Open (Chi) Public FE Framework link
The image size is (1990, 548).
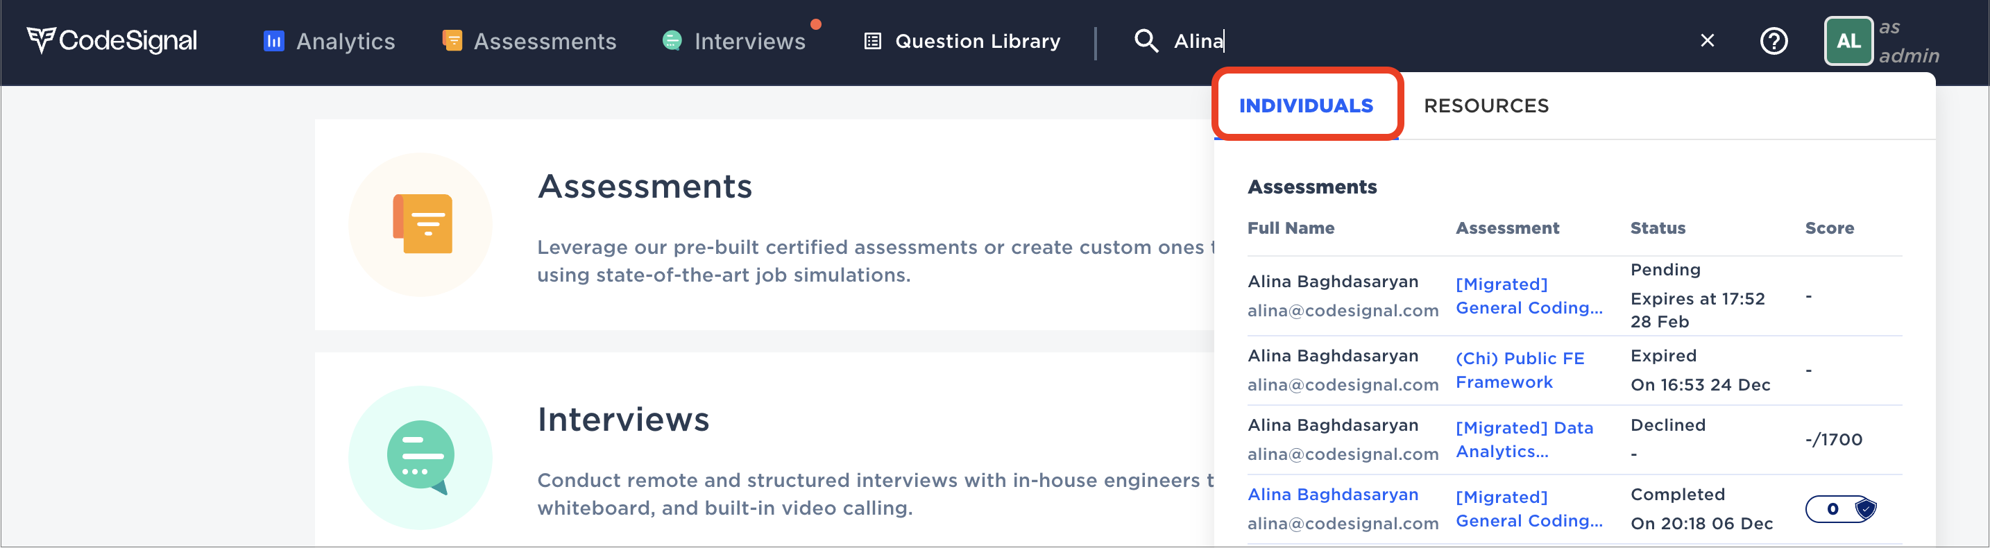(x=1520, y=370)
